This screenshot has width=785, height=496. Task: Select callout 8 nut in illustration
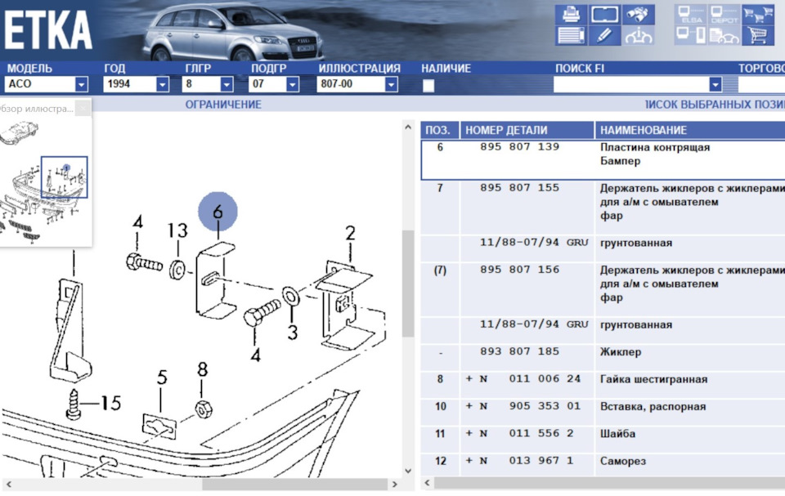(x=202, y=369)
